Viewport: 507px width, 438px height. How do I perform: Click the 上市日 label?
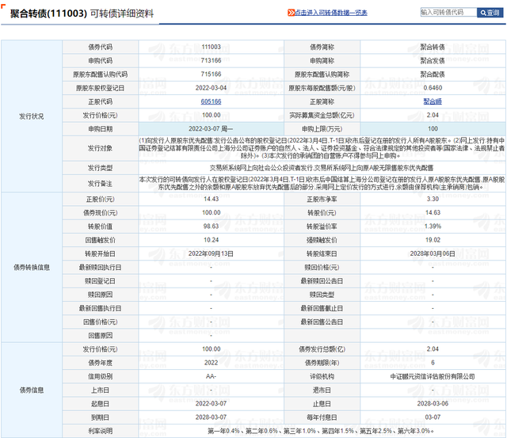tap(101, 390)
